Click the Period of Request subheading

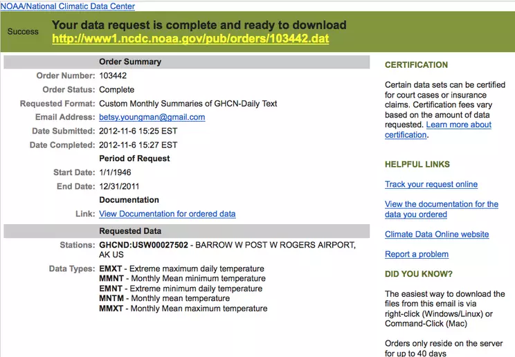[x=134, y=158]
